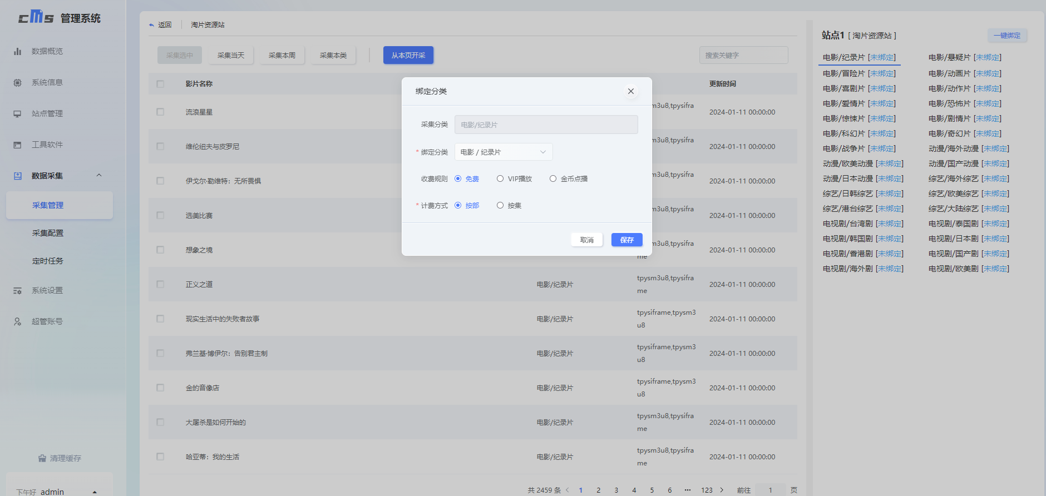Tick the select-all checkbox in table header
Image resolution: width=1046 pixels, height=496 pixels.
click(160, 84)
